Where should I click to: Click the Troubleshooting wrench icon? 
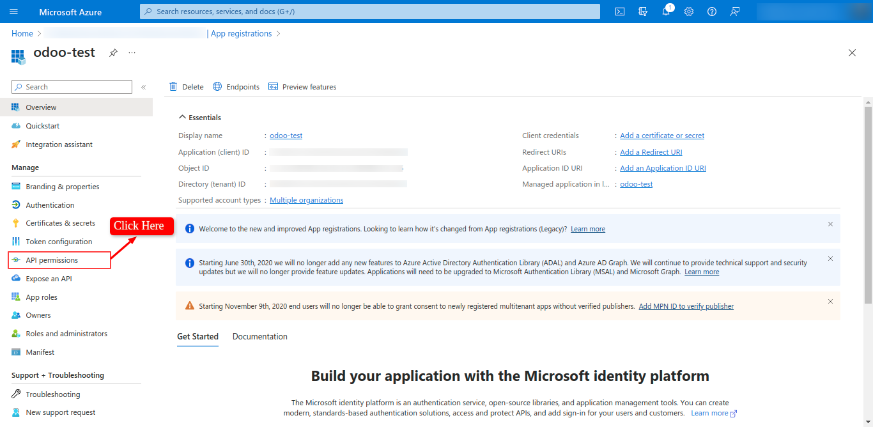pos(16,394)
